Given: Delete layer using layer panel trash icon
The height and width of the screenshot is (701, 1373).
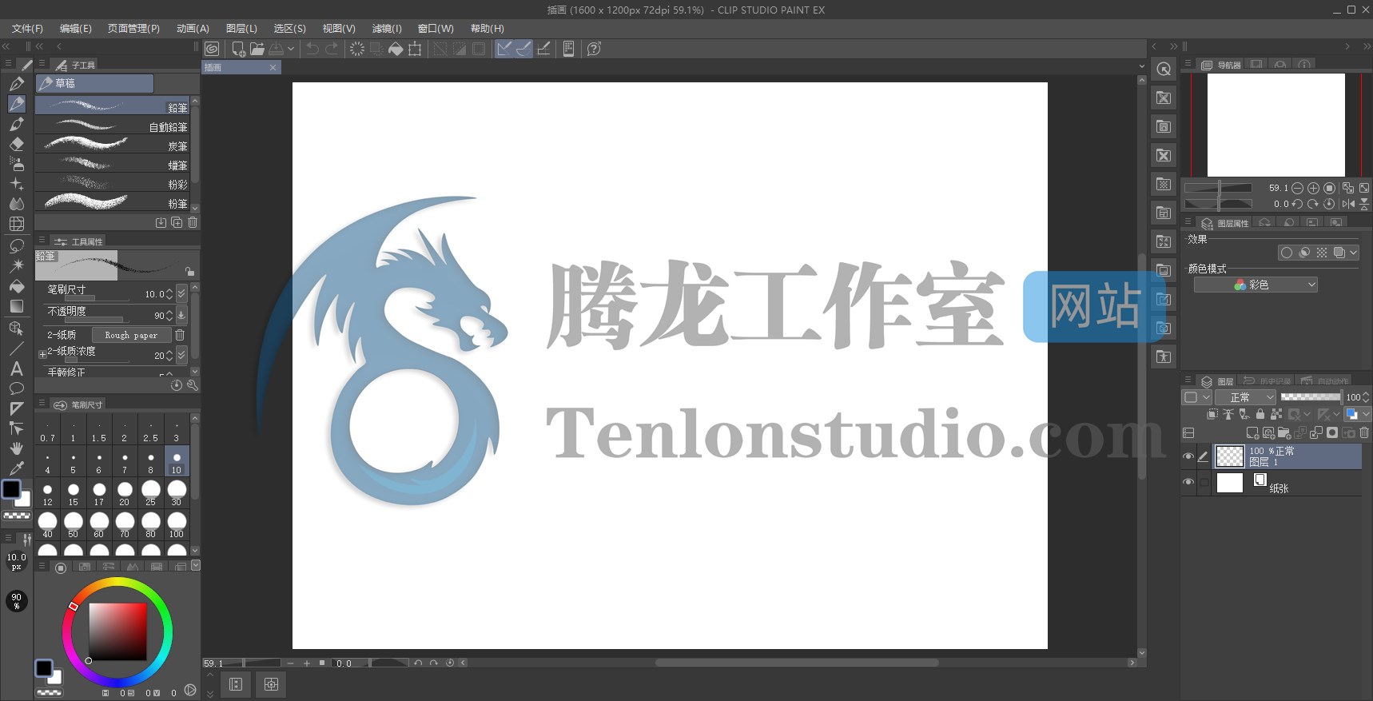Looking at the screenshot, I should coord(1364,432).
